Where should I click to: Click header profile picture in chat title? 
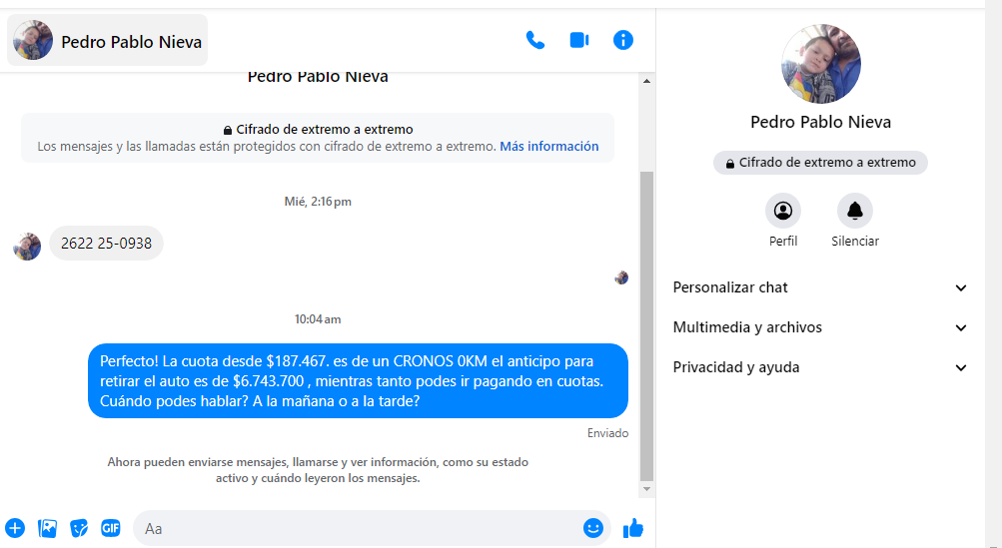click(x=33, y=40)
